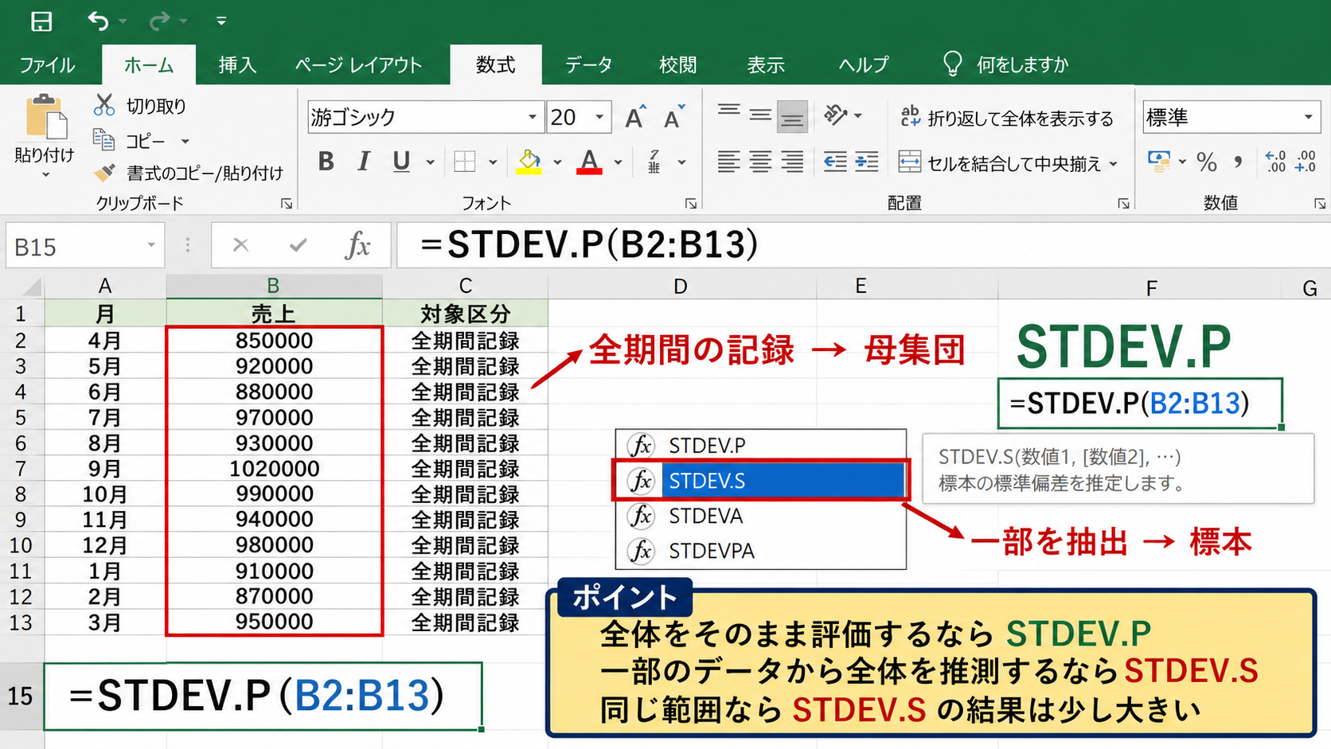Expand the font color dropdown arrow

click(619, 163)
